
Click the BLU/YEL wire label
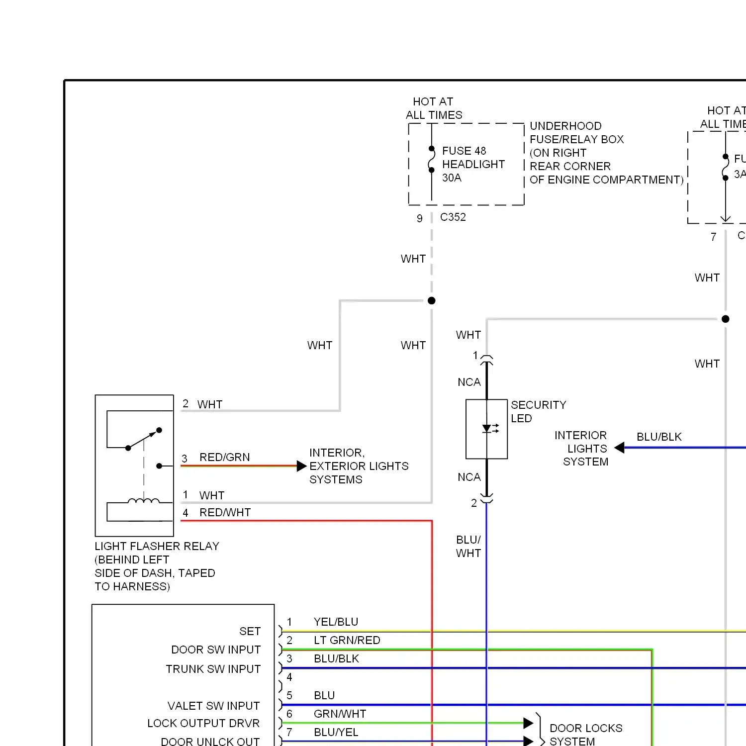pos(336,732)
